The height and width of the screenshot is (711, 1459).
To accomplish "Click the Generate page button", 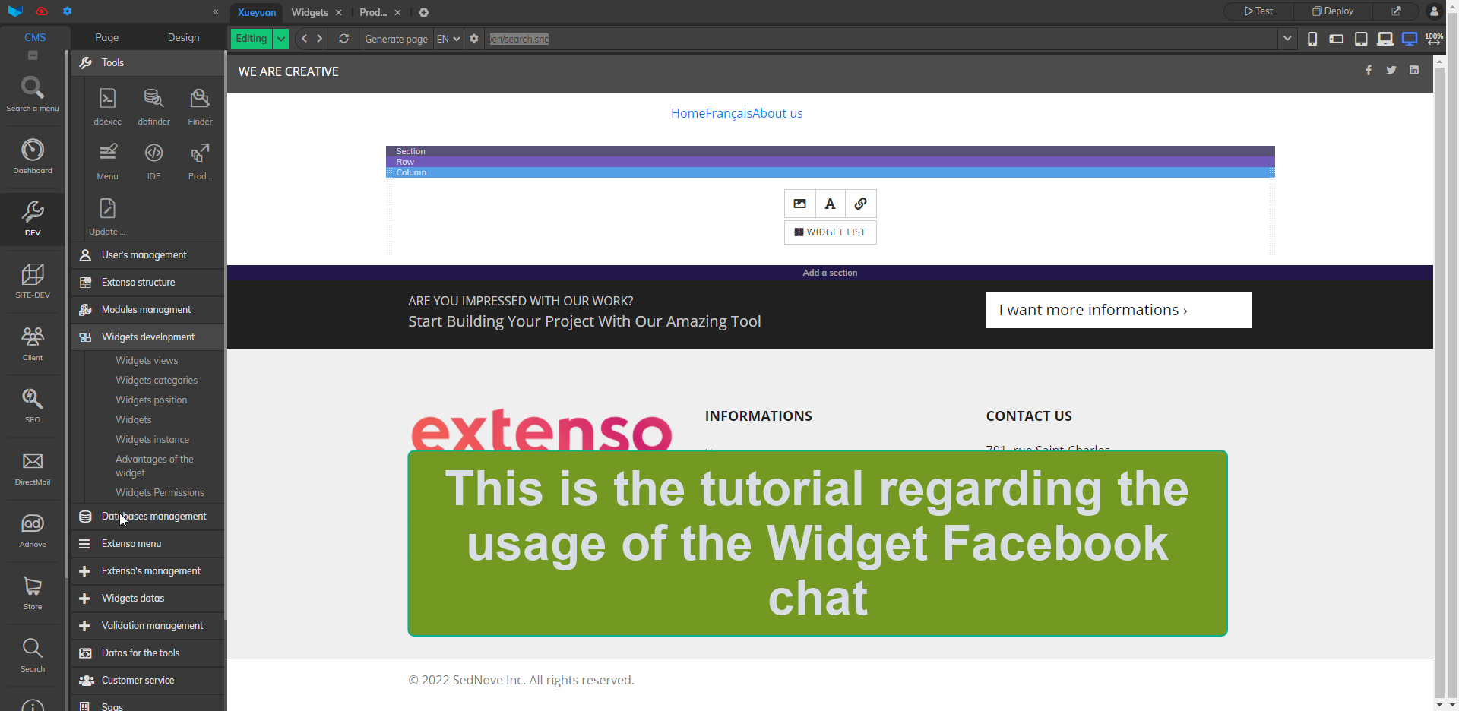I will (396, 39).
